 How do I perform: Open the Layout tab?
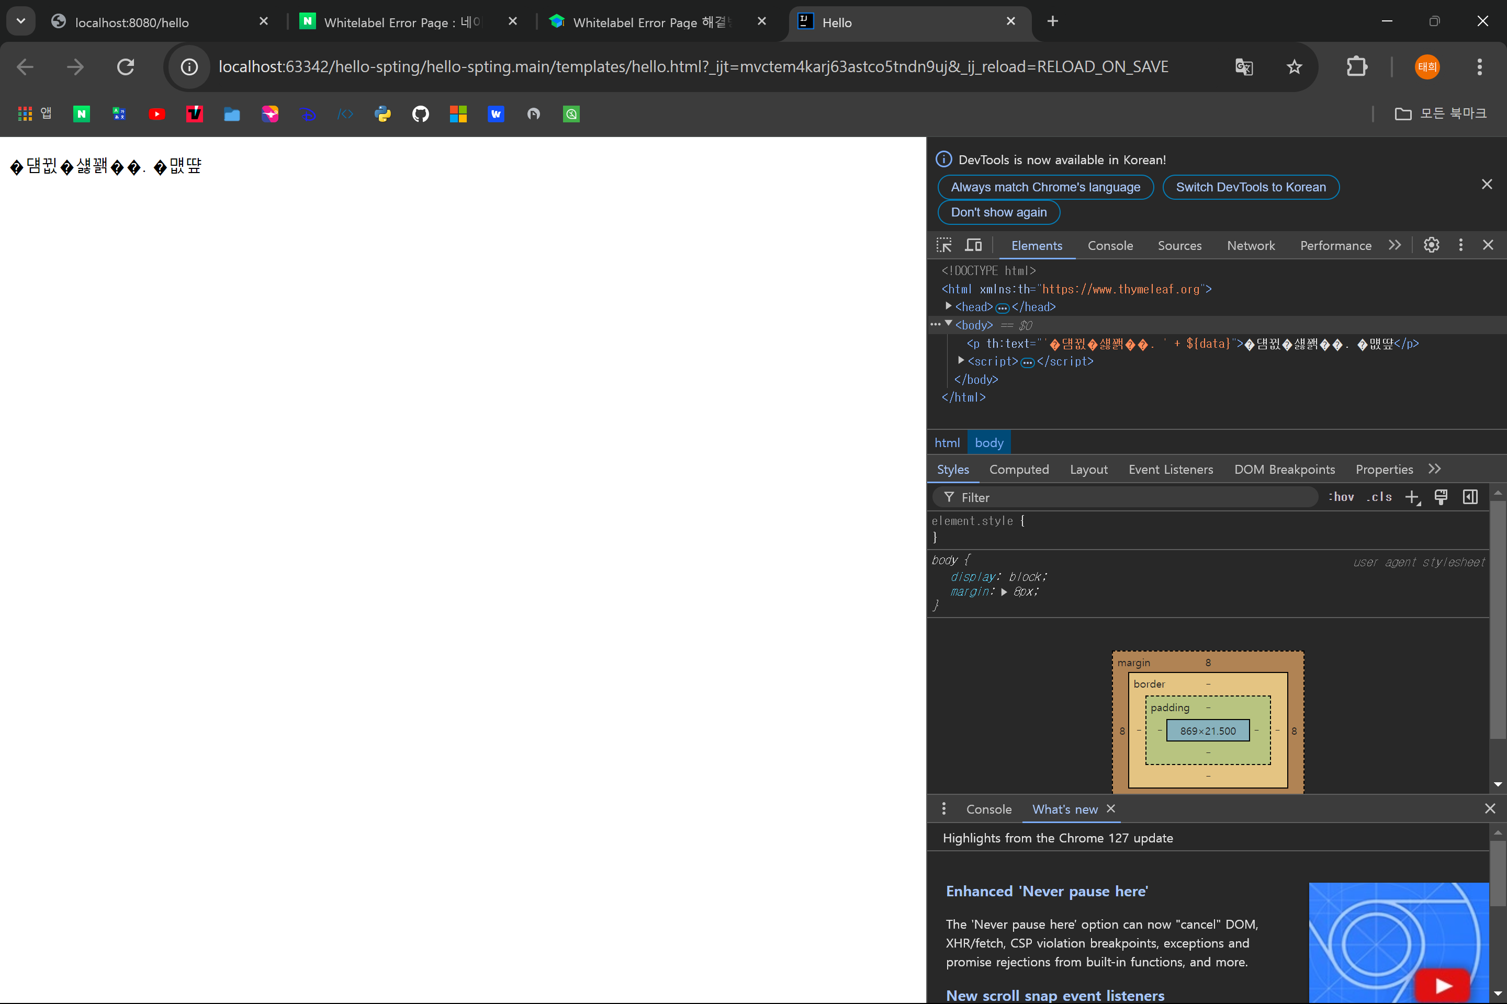click(1088, 470)
